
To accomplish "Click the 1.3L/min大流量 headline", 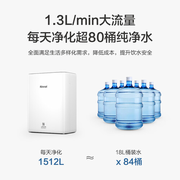I will (90, 20).
